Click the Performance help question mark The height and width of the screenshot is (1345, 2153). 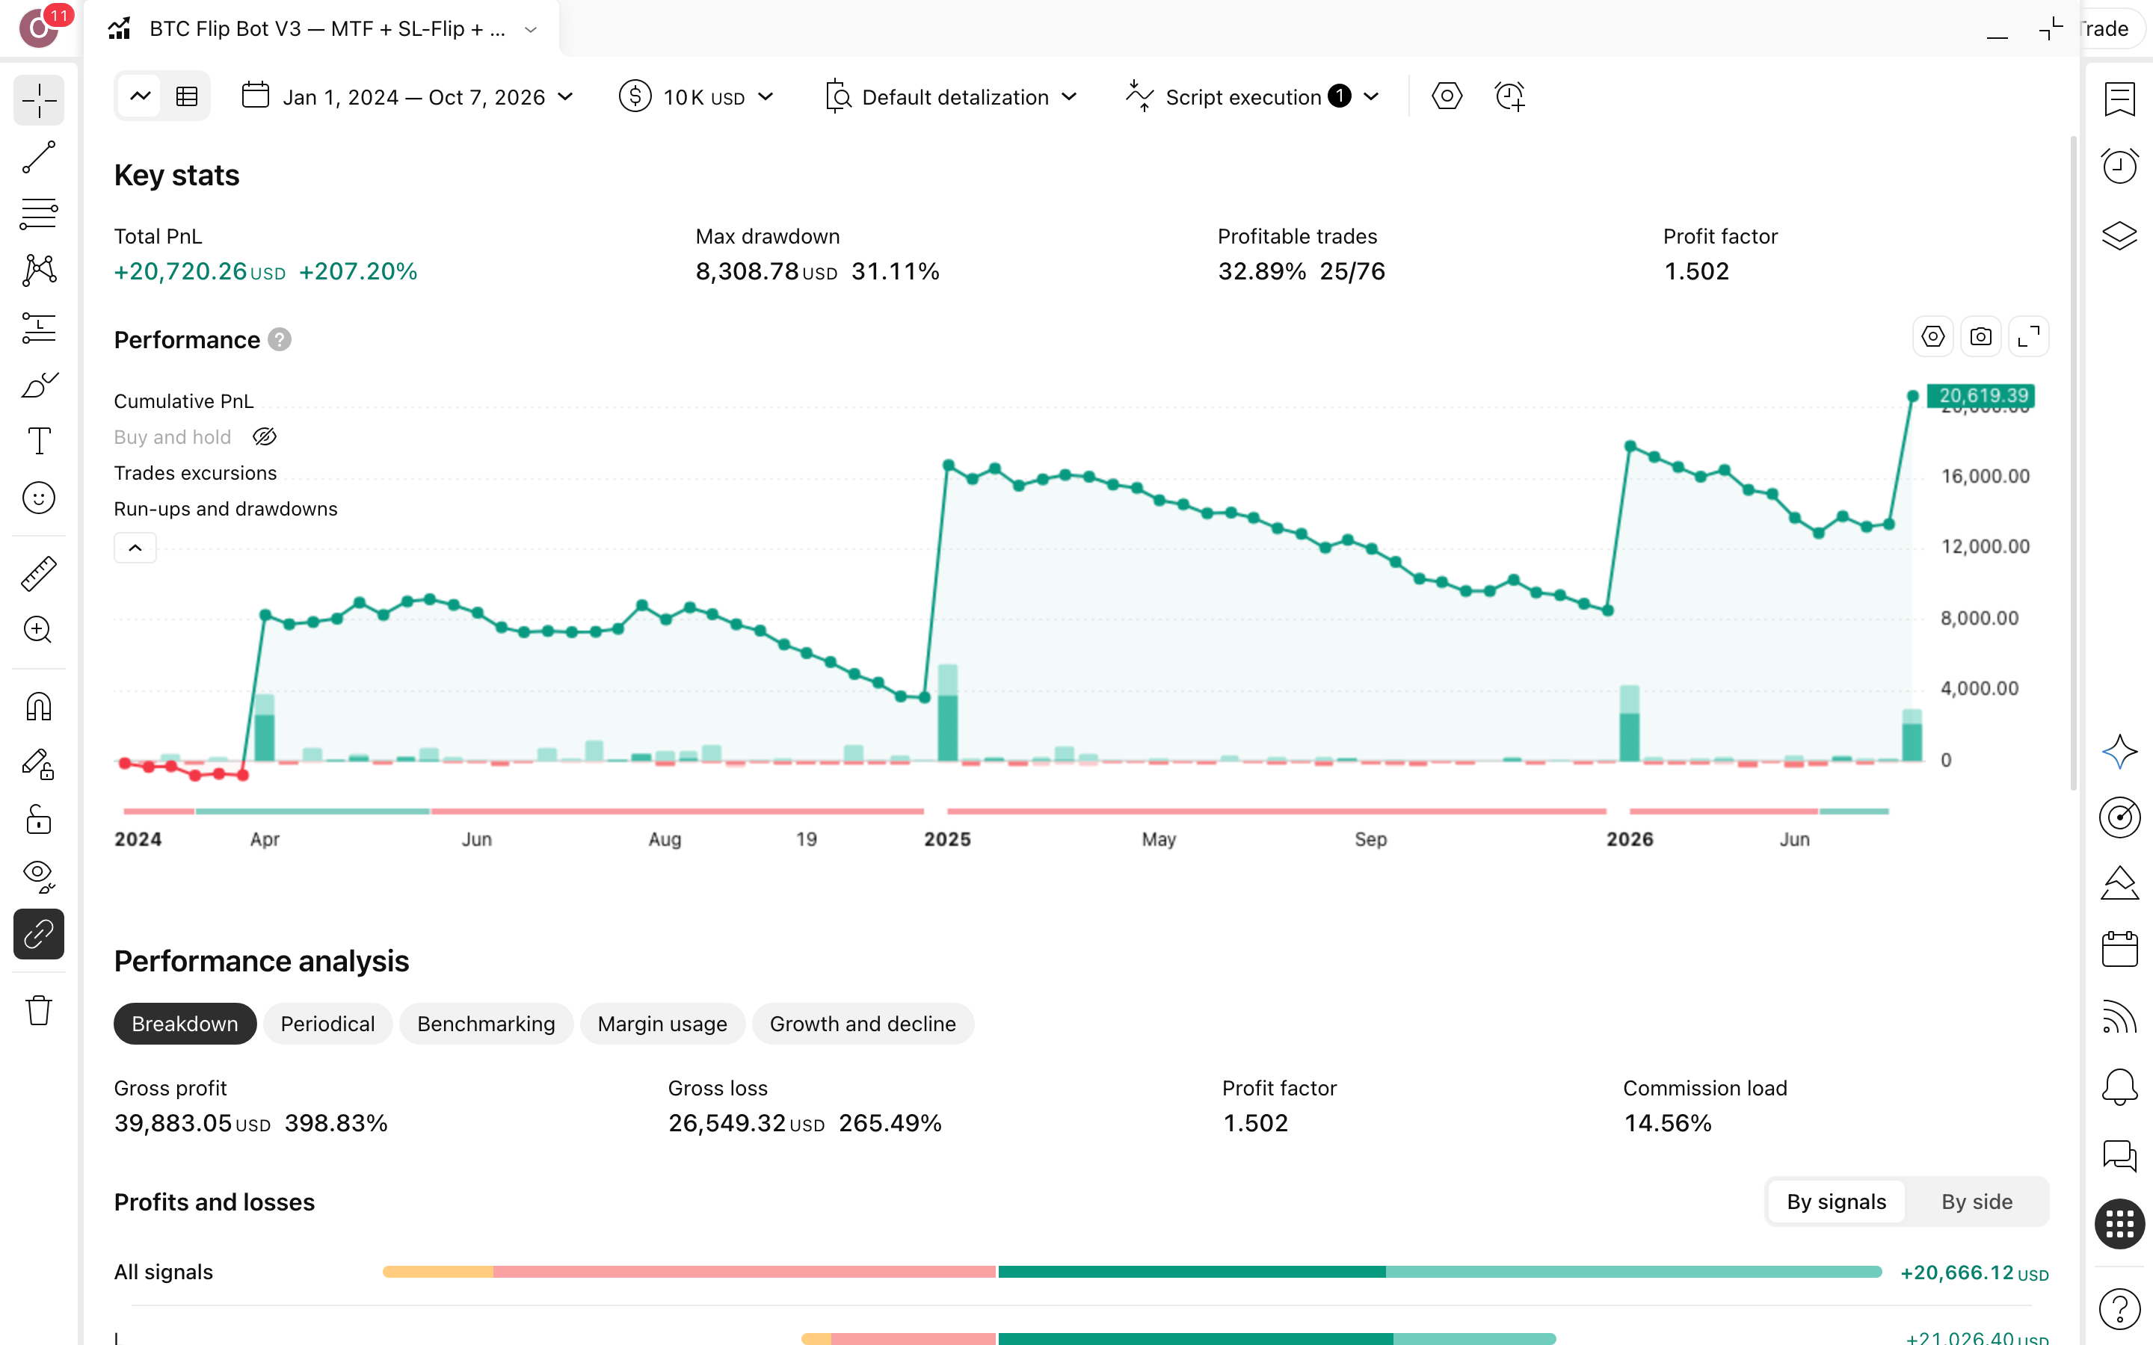tap(280, 340)
